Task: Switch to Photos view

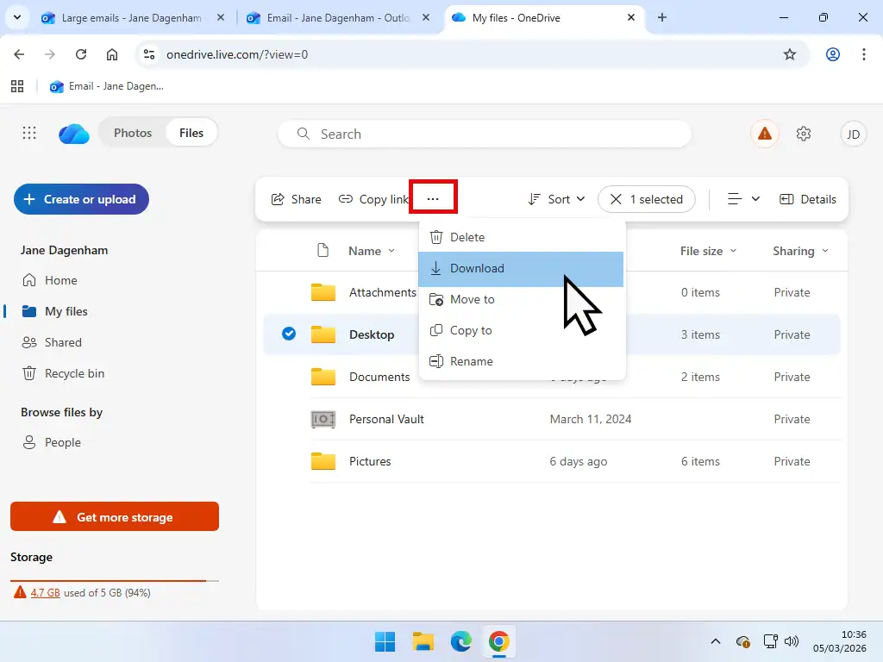Action: click(x=133, y=133)
